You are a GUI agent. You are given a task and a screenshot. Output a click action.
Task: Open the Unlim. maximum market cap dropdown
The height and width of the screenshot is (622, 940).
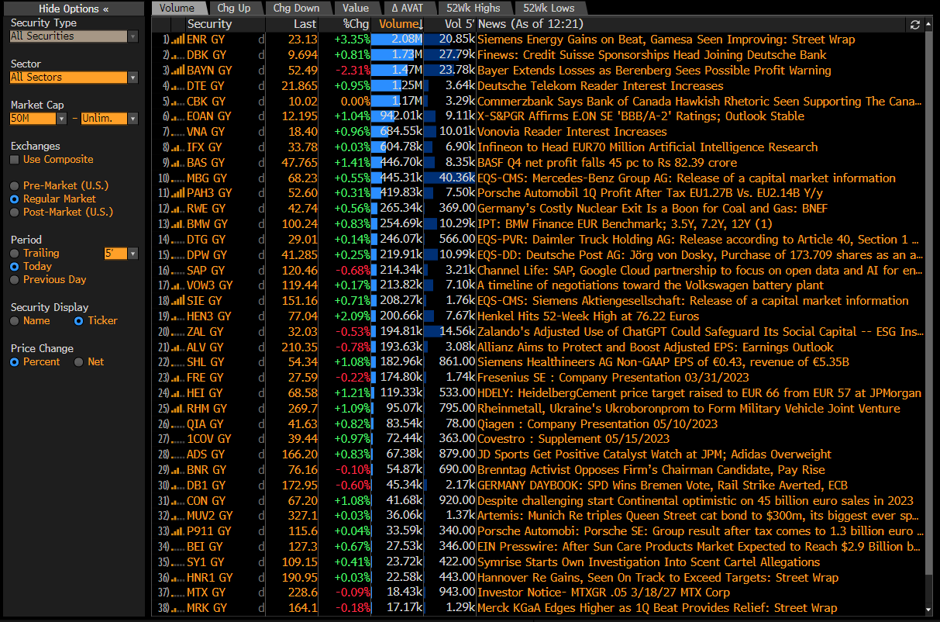click(109, 119)
